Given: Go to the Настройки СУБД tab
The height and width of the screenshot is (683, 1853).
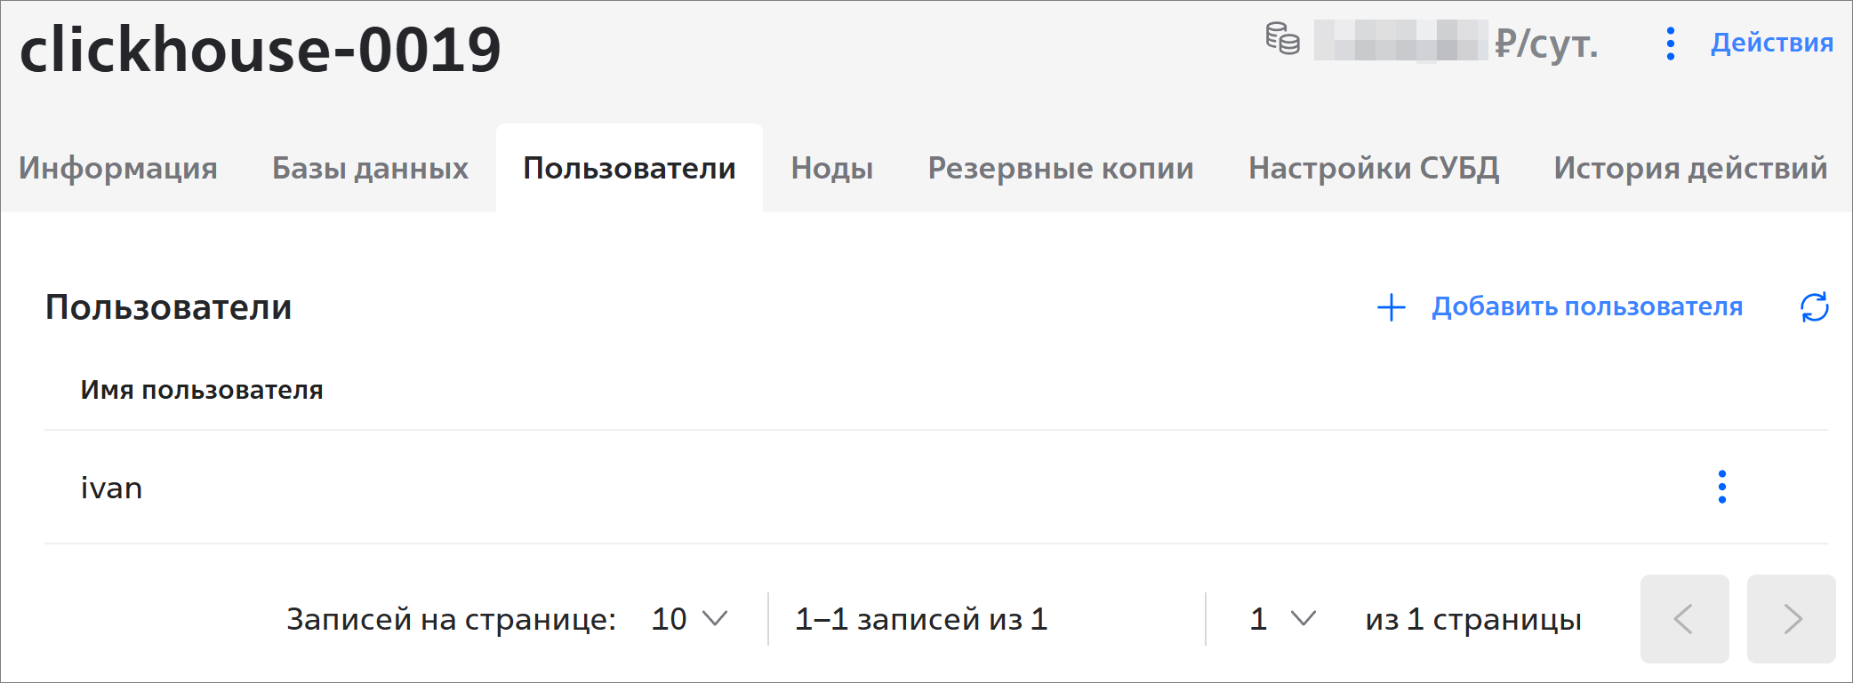Looking at the screenshot, I should point(1374,168).
